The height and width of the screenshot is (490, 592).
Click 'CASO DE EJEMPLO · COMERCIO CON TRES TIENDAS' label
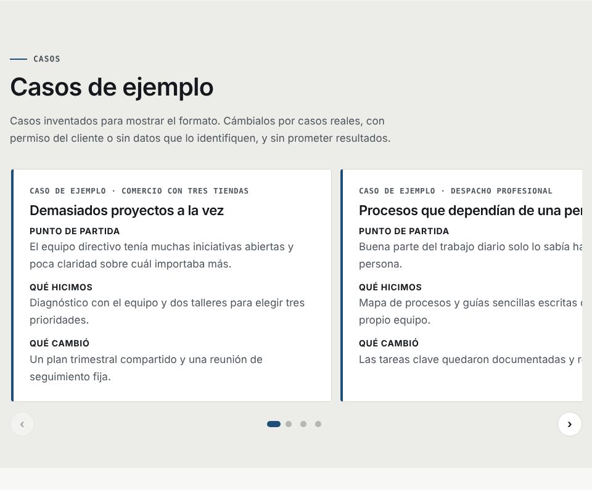click(x=139, y=191)
